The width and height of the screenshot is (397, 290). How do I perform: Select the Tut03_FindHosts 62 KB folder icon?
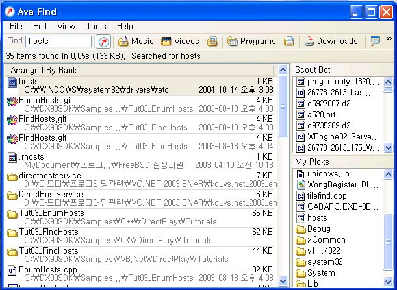(x=12, y=233)
